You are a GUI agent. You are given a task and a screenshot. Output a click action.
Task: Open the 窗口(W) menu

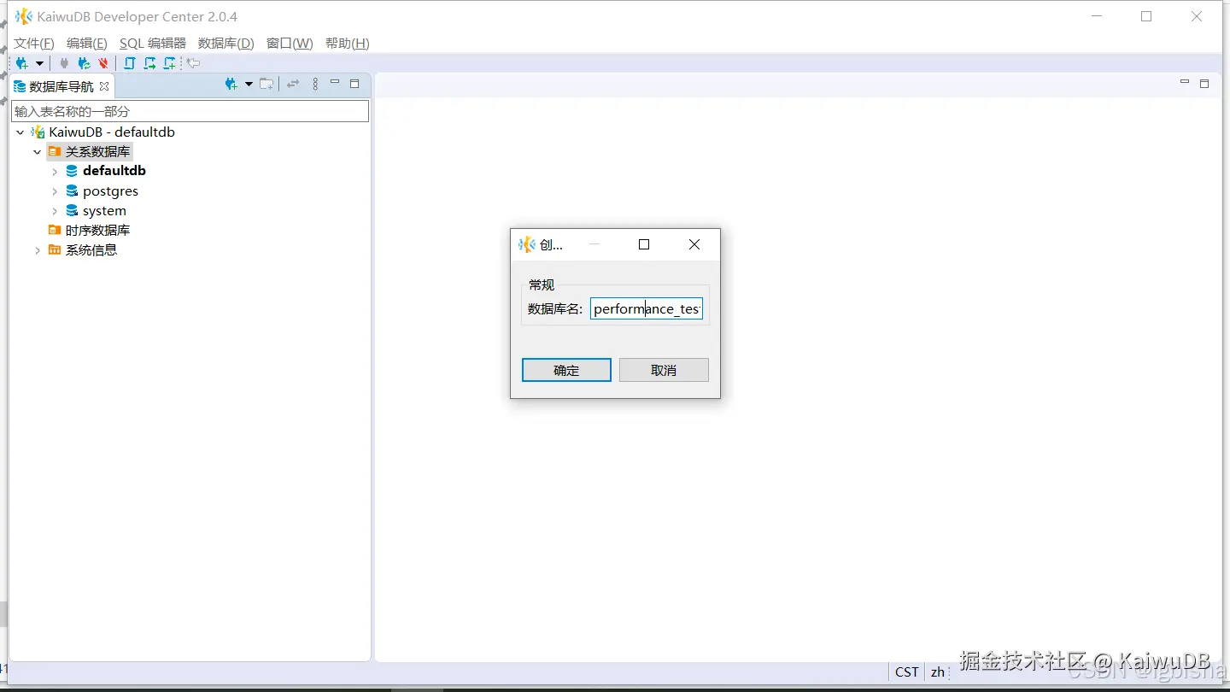(x=290, y=44)
